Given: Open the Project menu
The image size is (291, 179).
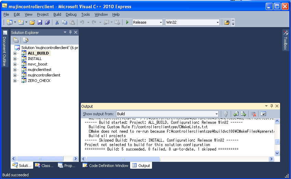Looking at the screenshot, I should (x=43, y=14).
